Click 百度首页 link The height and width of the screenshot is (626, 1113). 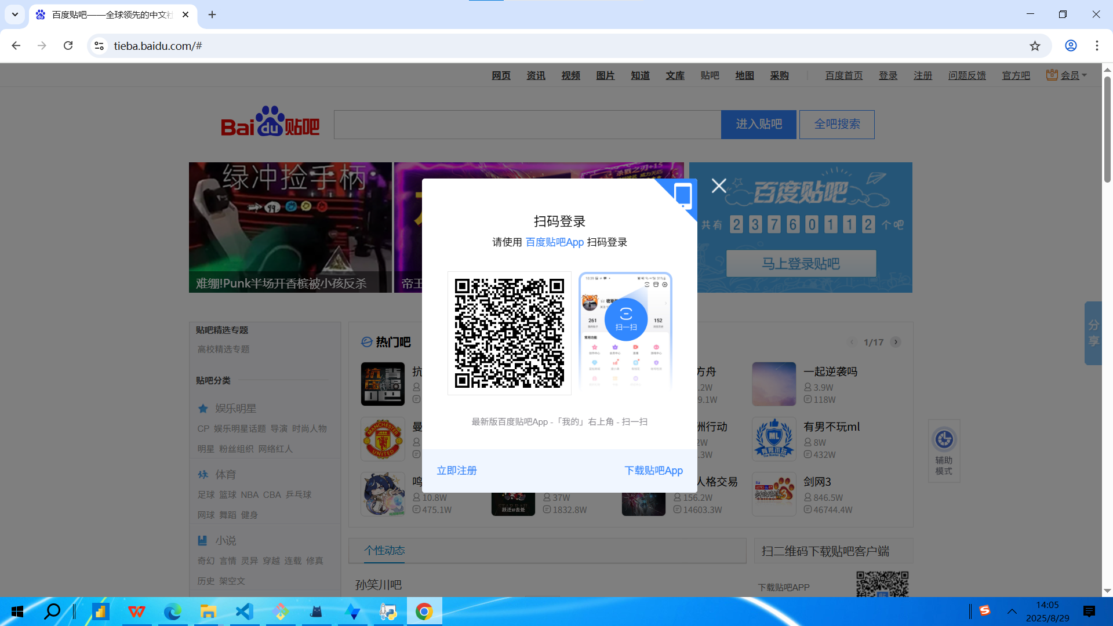click(x=844, y=75)
